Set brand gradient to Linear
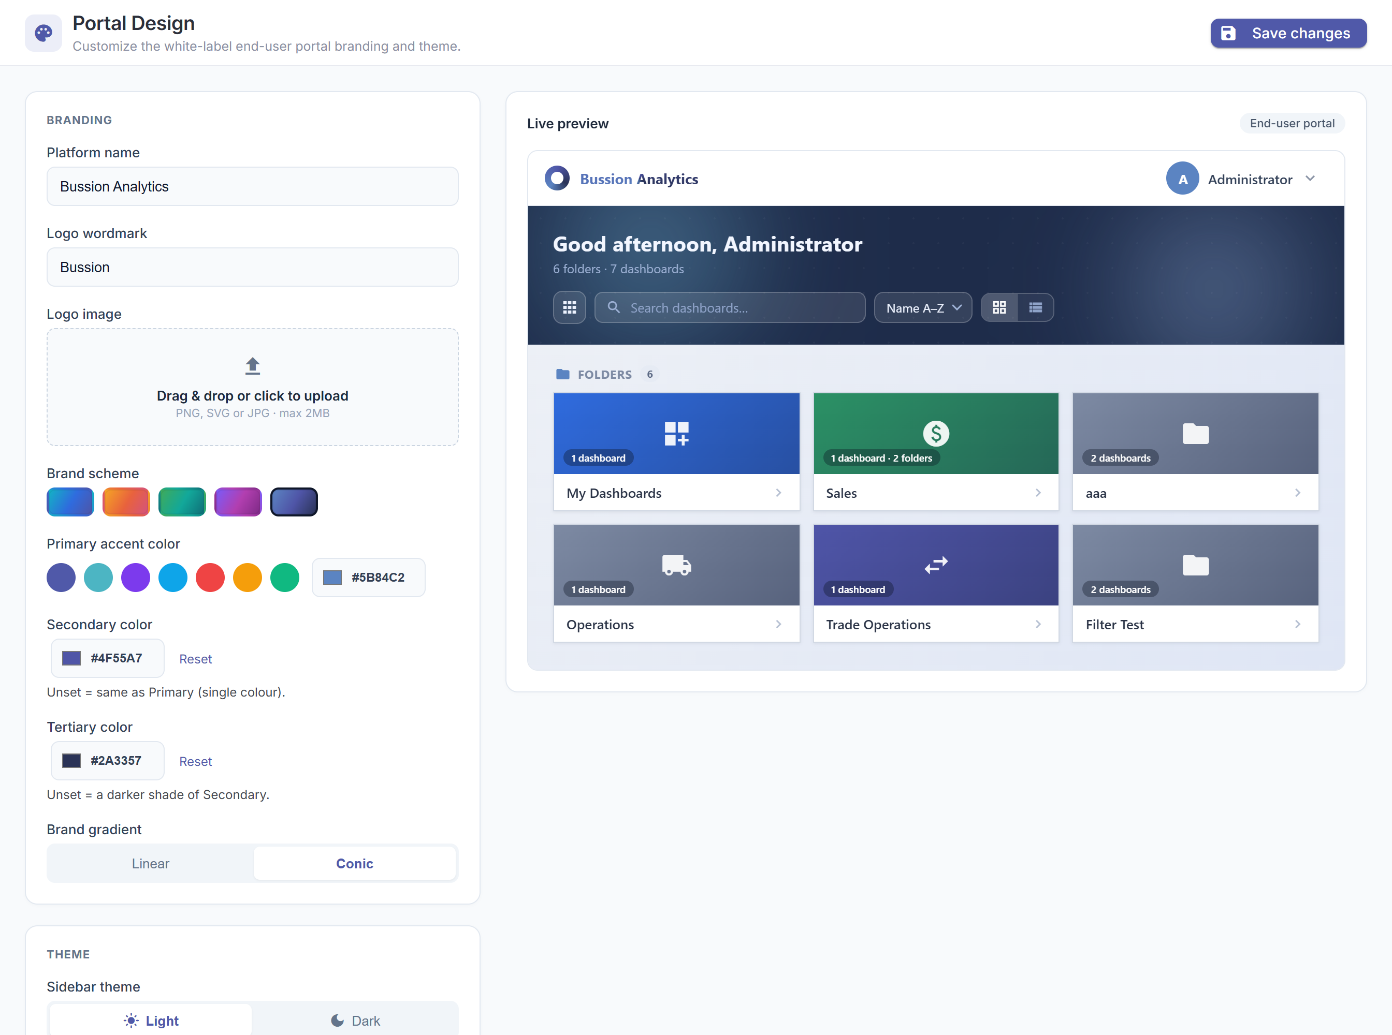 [x=151, y=863]
